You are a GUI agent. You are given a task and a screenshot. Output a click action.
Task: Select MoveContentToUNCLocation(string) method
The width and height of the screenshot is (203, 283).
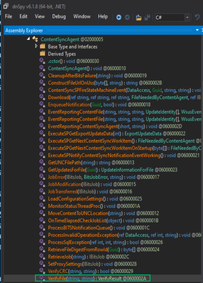tap(103, 213)
